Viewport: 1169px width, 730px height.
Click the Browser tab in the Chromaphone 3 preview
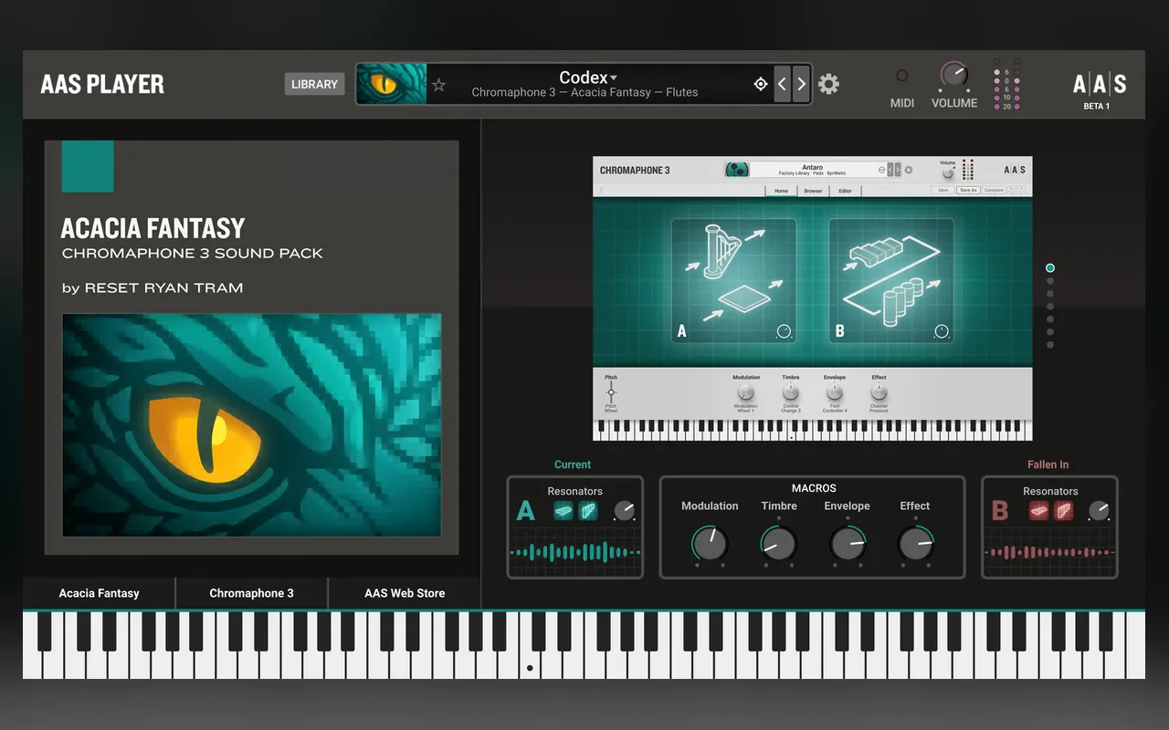(813, 191)
